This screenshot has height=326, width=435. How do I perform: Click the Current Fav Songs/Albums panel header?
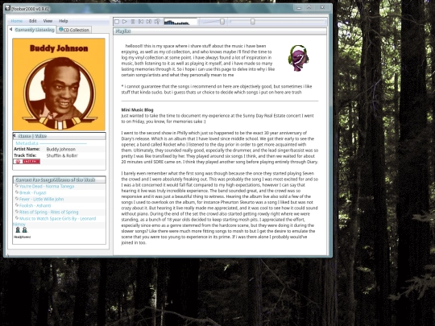(x=59, y=180)
